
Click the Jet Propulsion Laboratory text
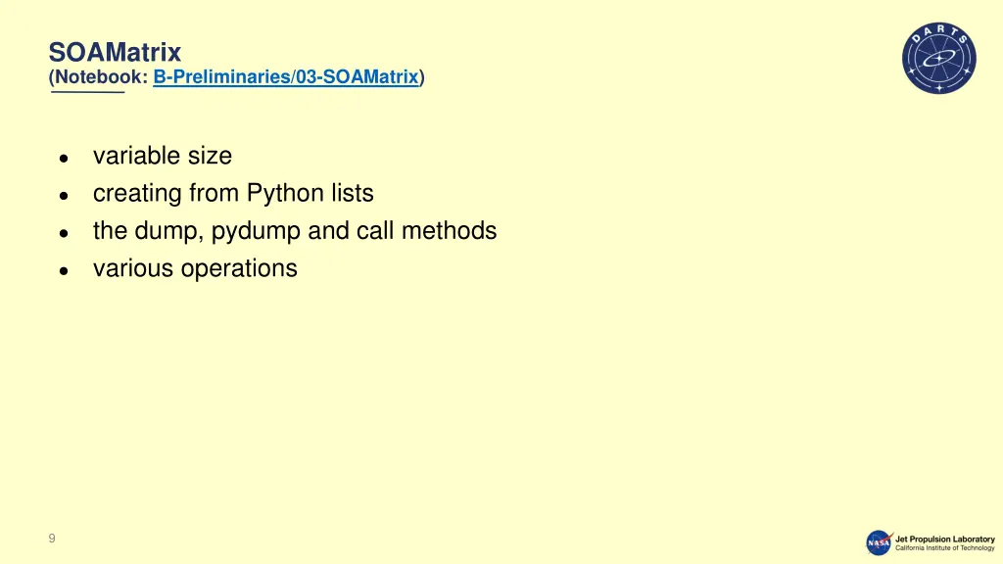coord(945,540)
